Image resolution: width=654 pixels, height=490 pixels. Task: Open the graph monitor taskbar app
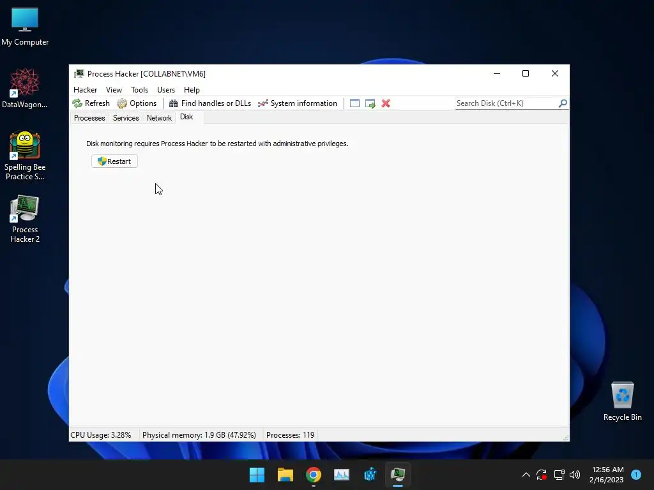pos(342,475)
